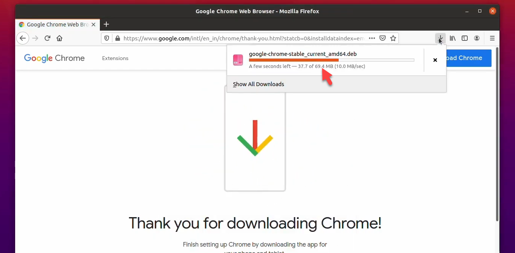Toggle the sidebar view

point(465,38)
